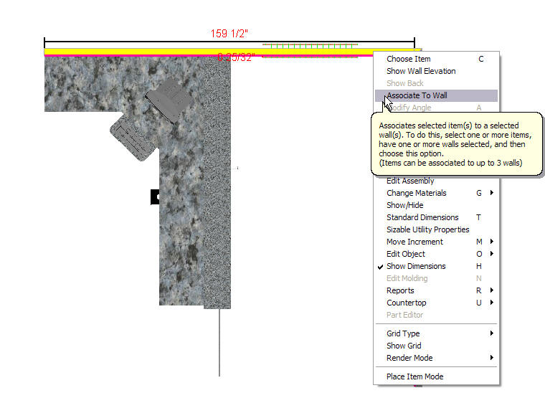Open Sizable Utility Properties

tap(436, 229)
